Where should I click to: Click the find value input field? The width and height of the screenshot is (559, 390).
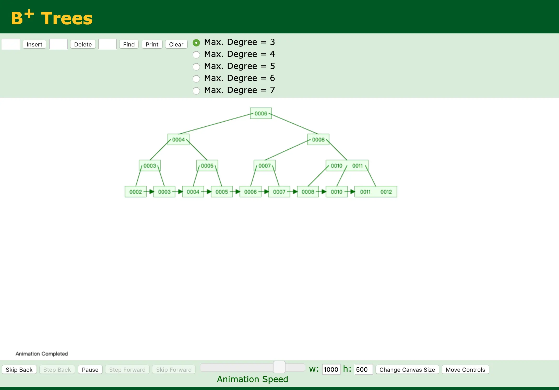[108, 44]
